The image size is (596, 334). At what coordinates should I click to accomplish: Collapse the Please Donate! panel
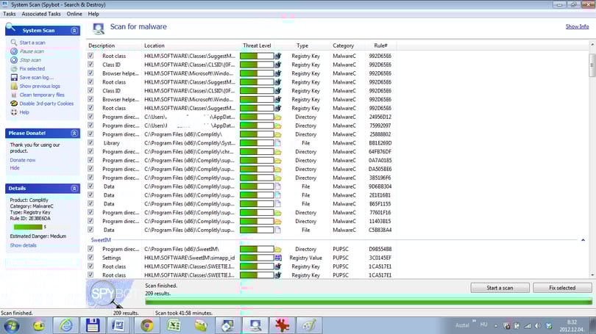coord(74,133)
